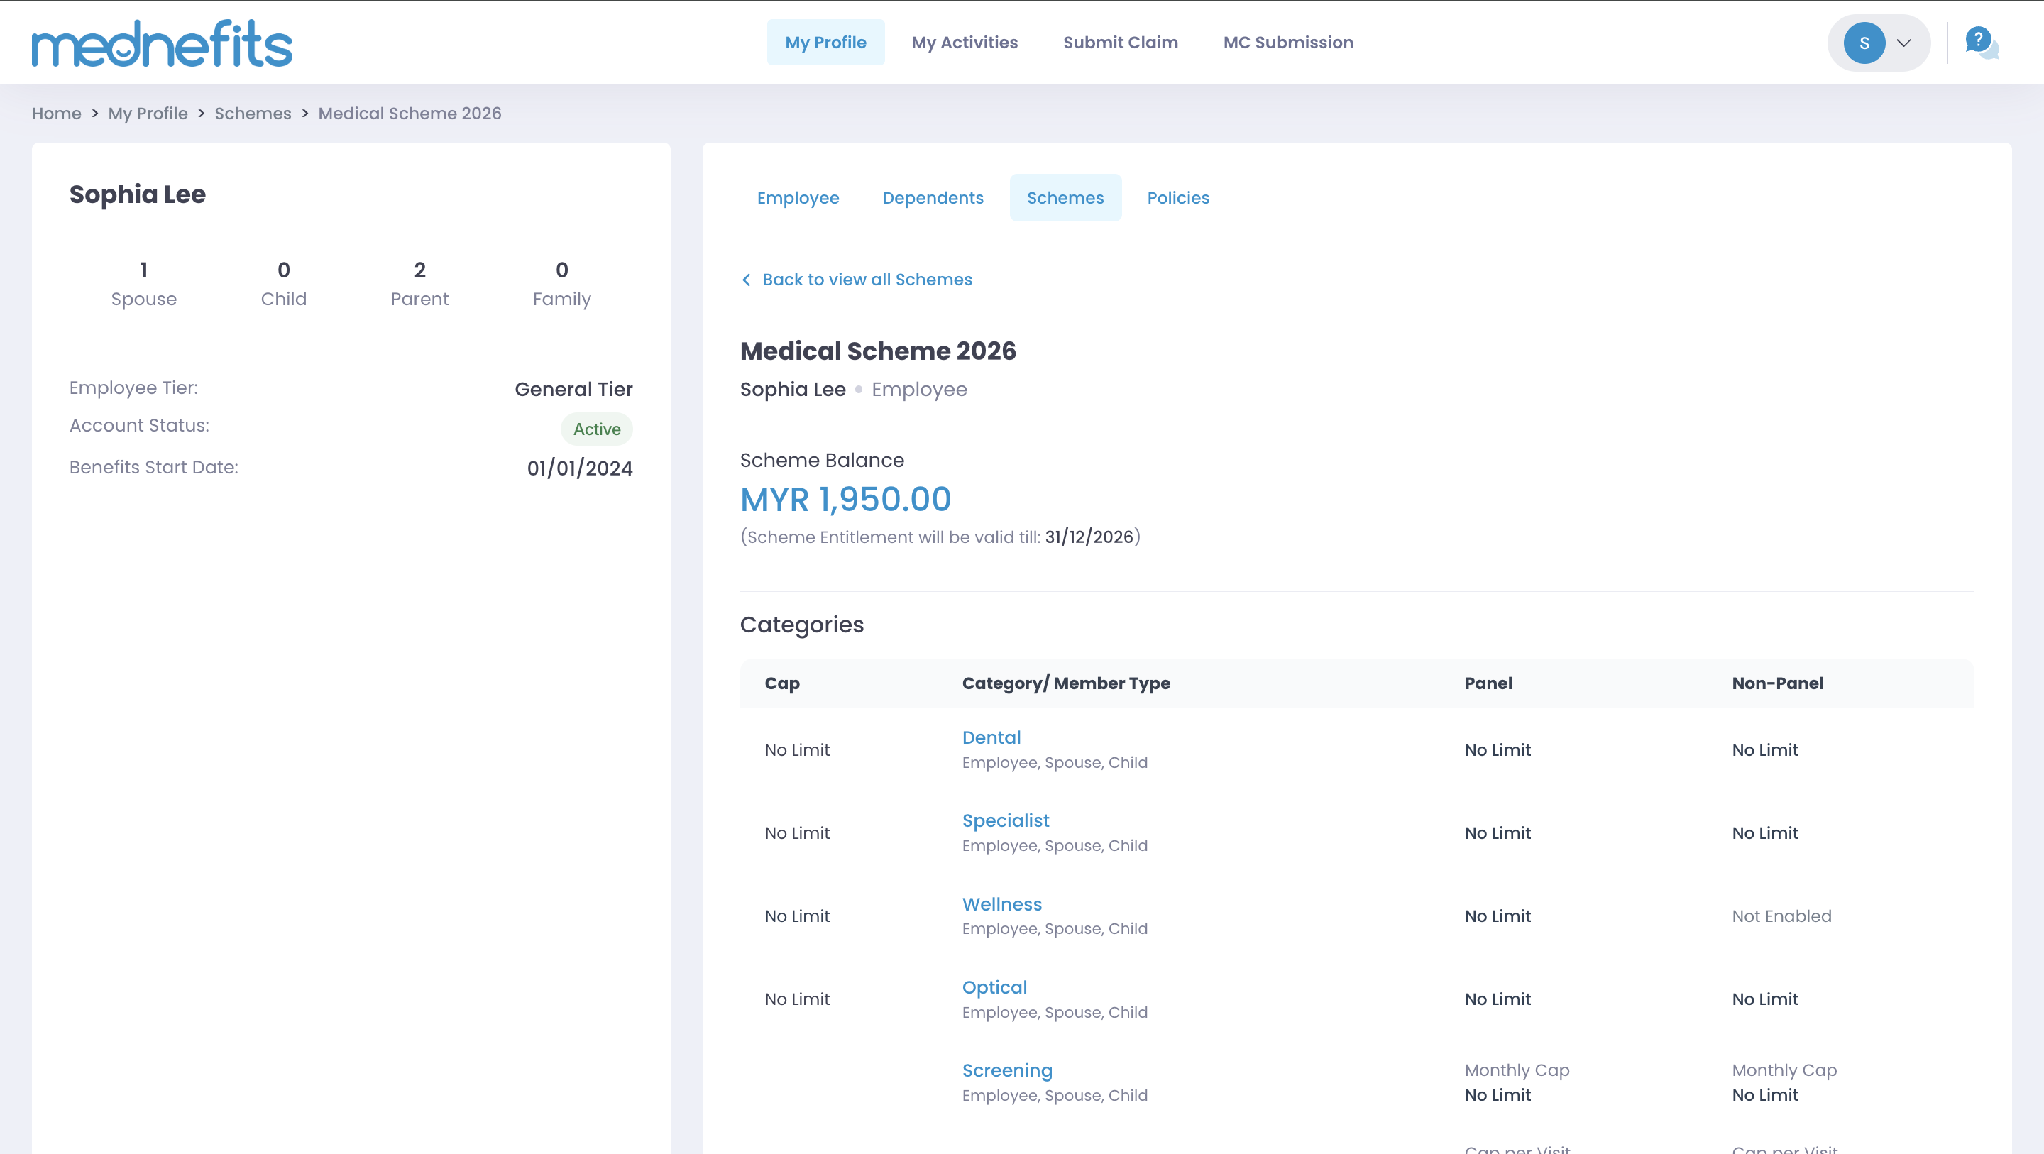Image resolution: width=2044 pixels, height=1154 pixels.
Task: Open the My Profile nav tab
Action: pyautogui.click(x=825, y=42)
